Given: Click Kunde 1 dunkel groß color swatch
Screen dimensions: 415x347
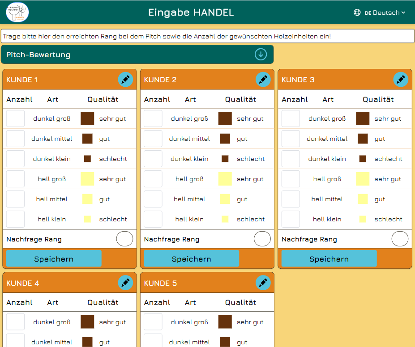Looking at the screenshot, I should 87,118.
